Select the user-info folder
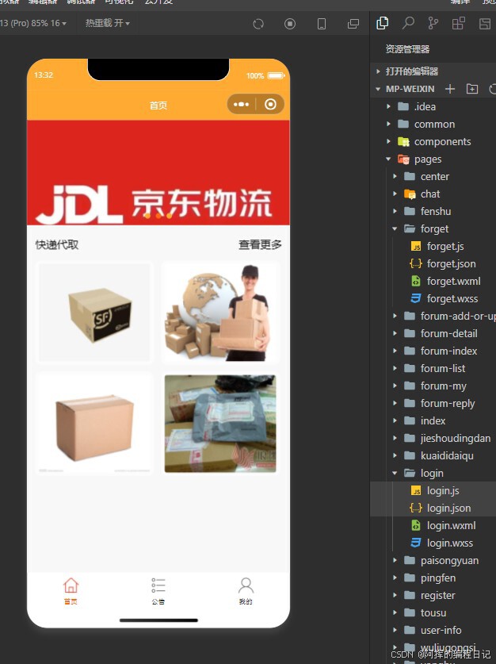Viewport: 496px width, 664px height. coord(441,630)
